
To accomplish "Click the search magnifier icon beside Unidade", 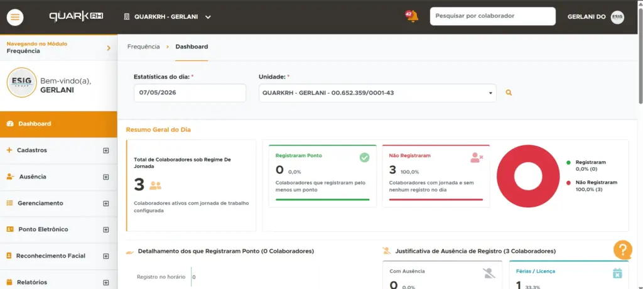I will tap(509, 93).
